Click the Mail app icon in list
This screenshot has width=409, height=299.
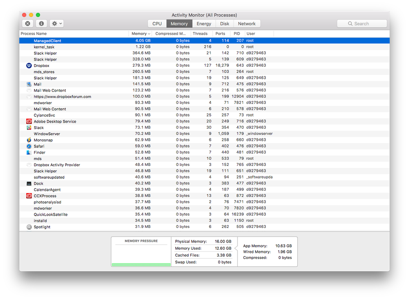click(29, 84)
